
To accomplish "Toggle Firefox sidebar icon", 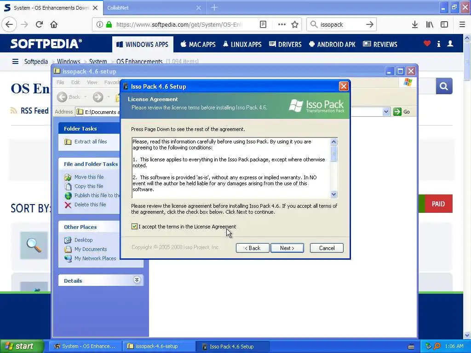I will click(x=444, y=24).
